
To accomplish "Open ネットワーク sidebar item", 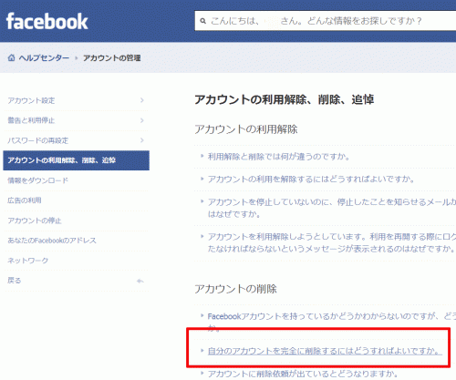I will point(76,261).
